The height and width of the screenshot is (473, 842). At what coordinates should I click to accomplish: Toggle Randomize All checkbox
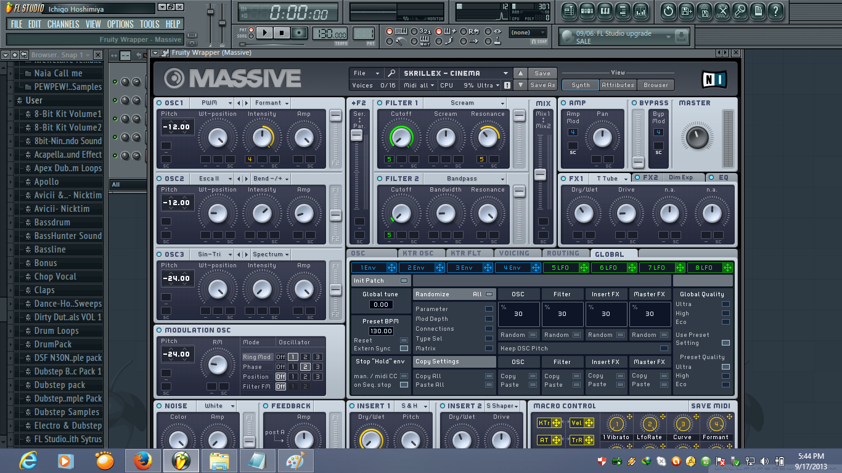click(x=489, y=294)
